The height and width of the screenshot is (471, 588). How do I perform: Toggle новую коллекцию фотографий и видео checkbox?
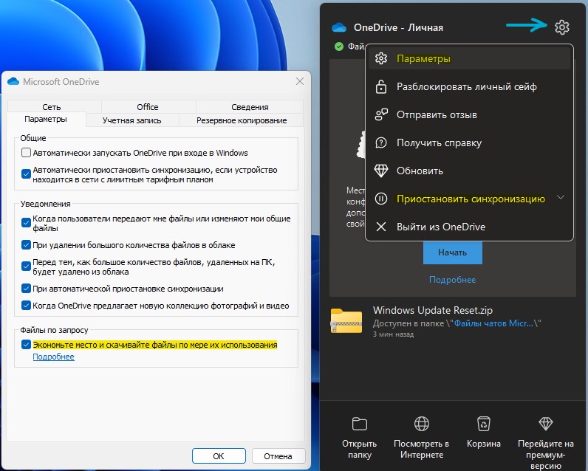click(26, 306)
